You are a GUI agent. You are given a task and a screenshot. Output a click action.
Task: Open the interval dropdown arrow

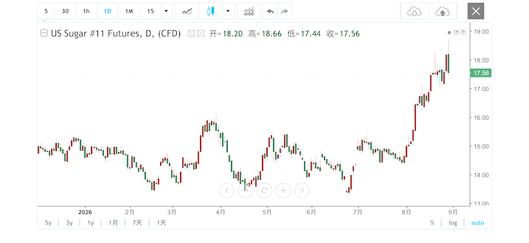point(166,11)
